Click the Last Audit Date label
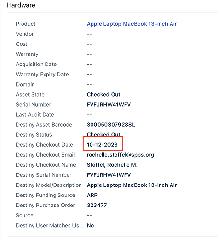 click(x=35, y=115)
